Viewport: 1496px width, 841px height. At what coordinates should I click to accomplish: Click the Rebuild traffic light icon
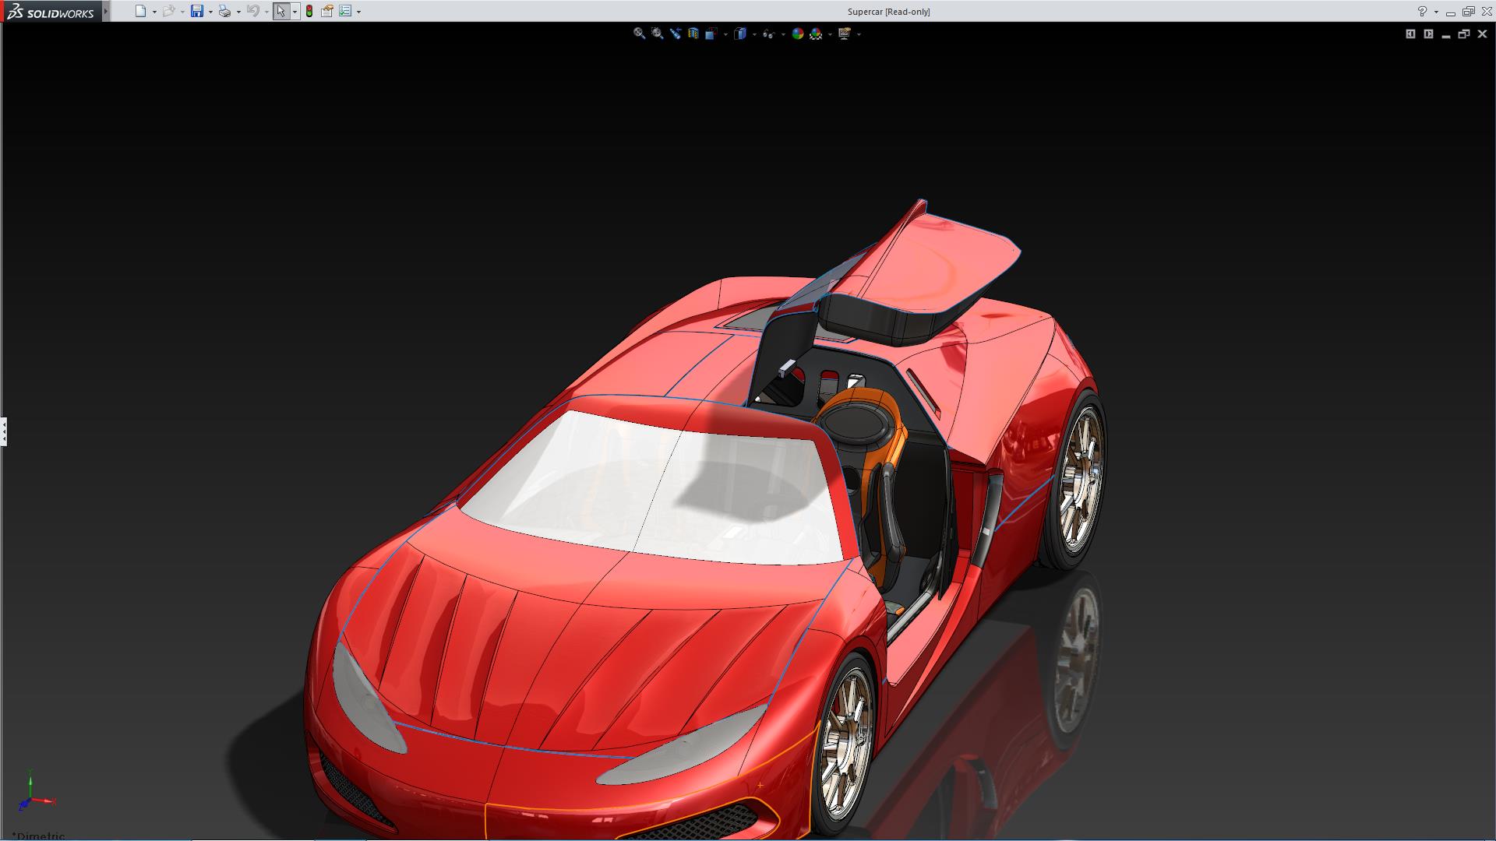click(309, 11)
